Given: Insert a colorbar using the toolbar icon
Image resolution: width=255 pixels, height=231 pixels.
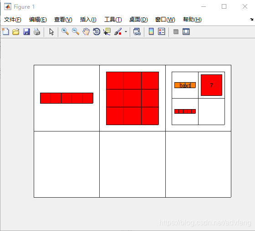Looking at the screenshot, I should (x=151, y=31).
